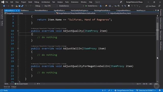The width and height of the screenshot is (163, 92).
Task: Switch to the RuleBase.cs tab
Action: click(x=25, y=10)
